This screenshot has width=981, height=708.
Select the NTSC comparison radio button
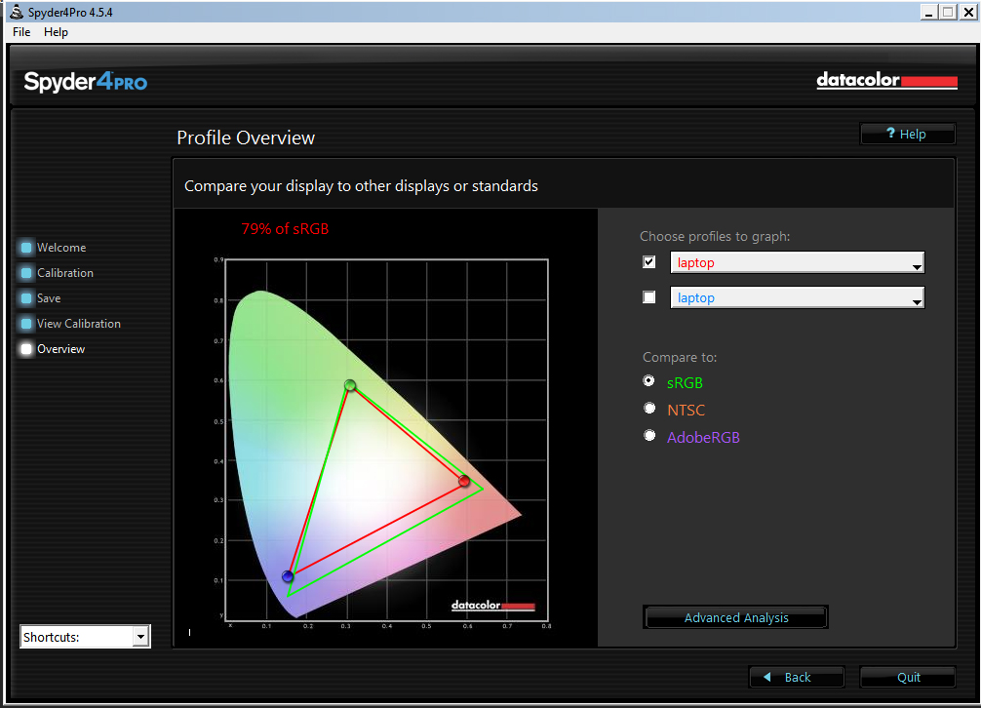[649, 409]
